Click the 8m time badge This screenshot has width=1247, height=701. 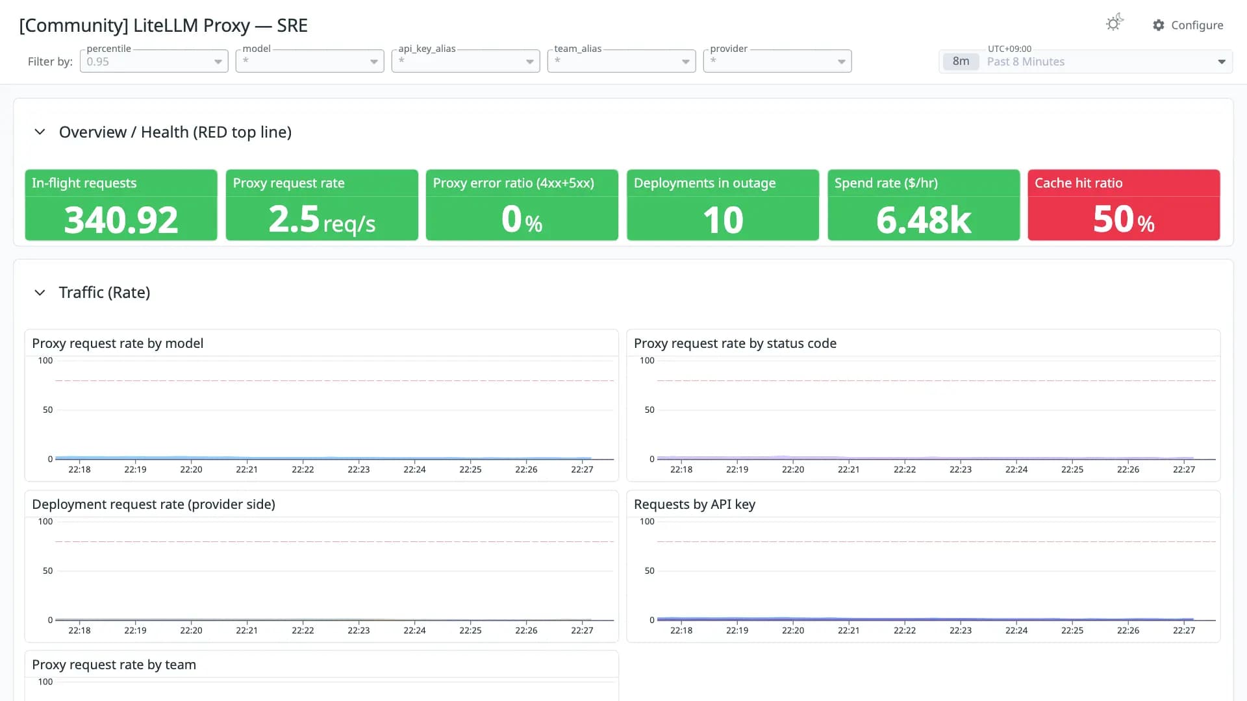pyautogui.click(x=961, y=62)
